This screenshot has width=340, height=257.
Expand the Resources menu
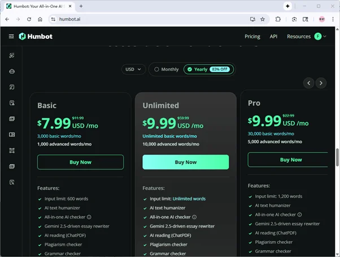click(x=298, y=37)
